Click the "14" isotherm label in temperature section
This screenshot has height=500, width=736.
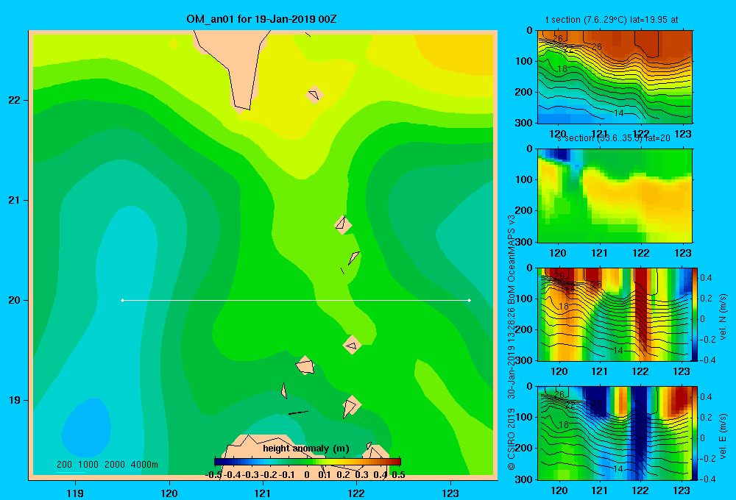[x=619, y=113]
